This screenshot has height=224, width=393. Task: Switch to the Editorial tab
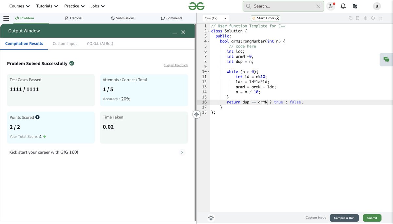74,18
